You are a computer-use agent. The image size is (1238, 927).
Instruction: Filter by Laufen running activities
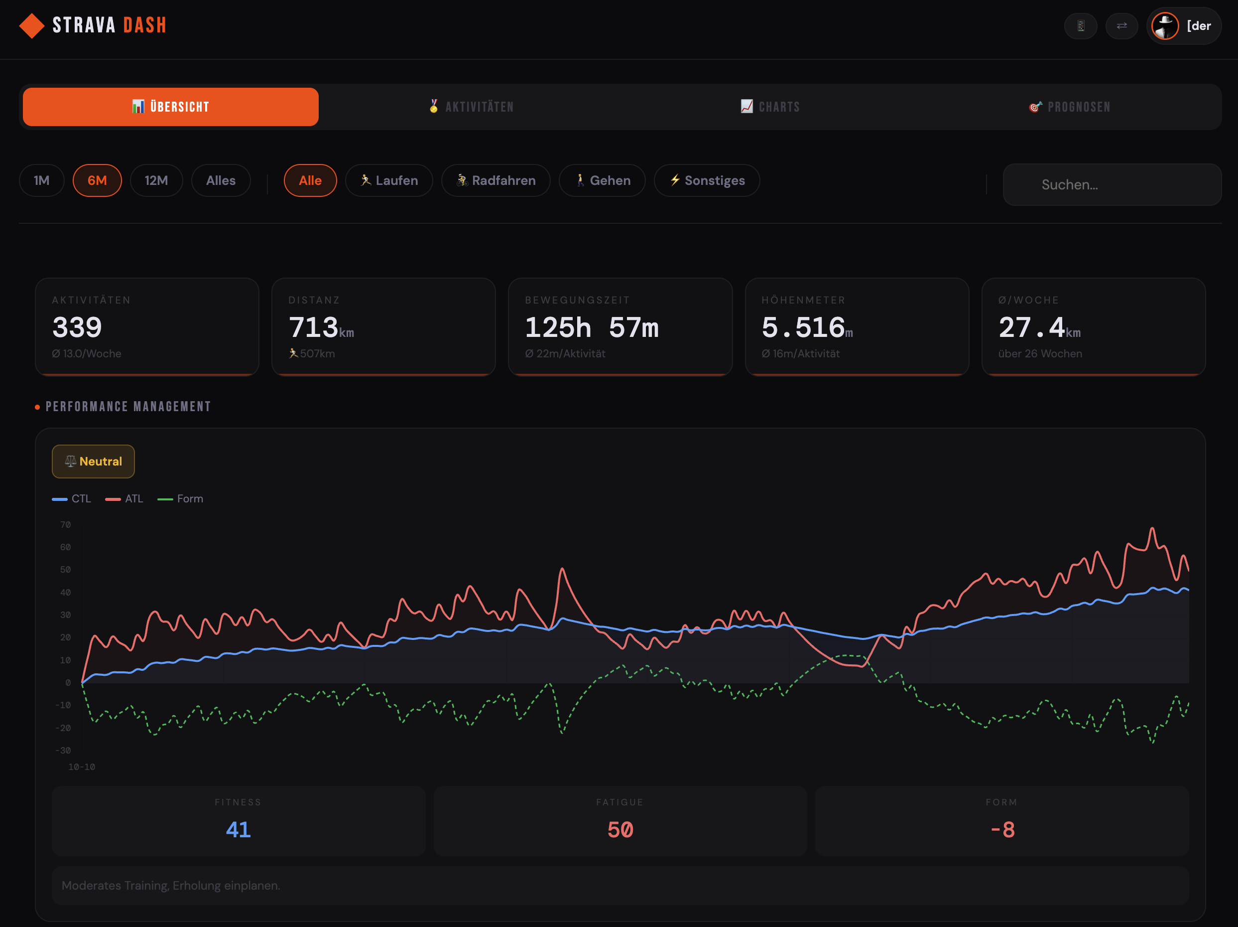tap(389, 180)
